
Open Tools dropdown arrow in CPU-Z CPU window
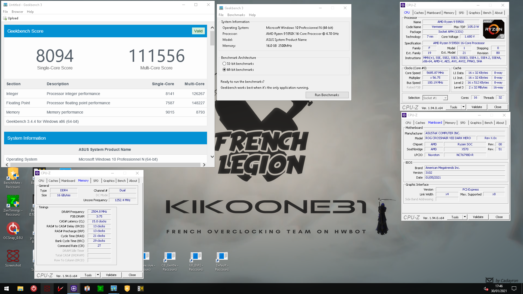[x=463, y=107]
